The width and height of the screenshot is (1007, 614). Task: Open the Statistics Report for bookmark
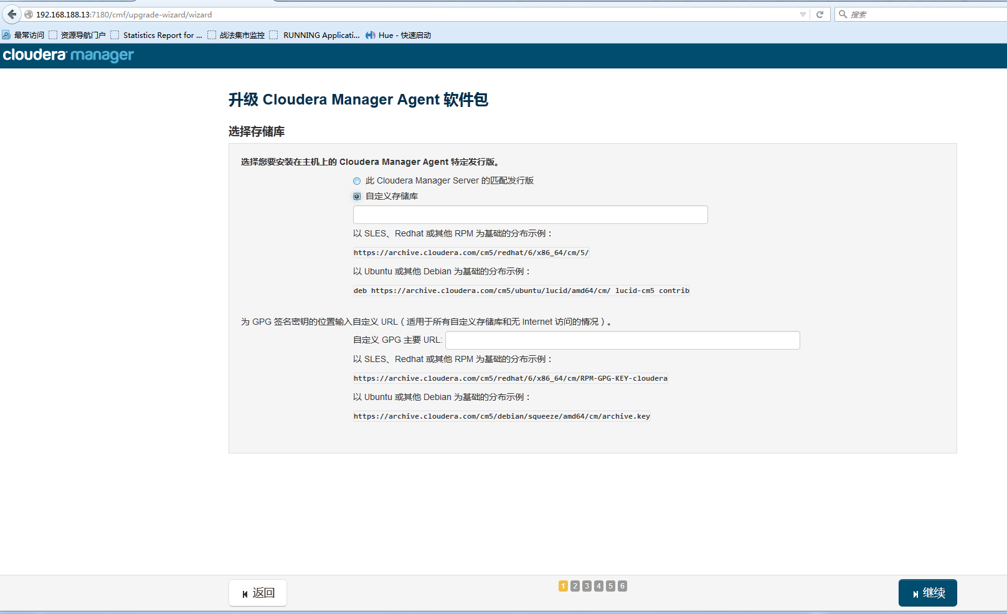156,35
